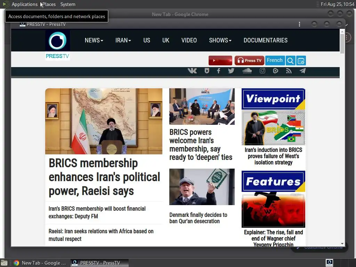
Task: Click the Applications menu logo icon
Action: 6,4
